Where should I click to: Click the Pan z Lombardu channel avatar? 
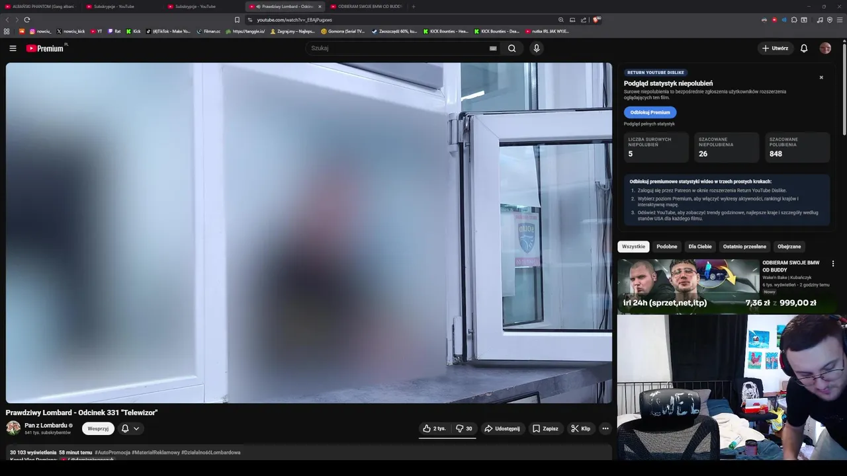pos(13,428)
